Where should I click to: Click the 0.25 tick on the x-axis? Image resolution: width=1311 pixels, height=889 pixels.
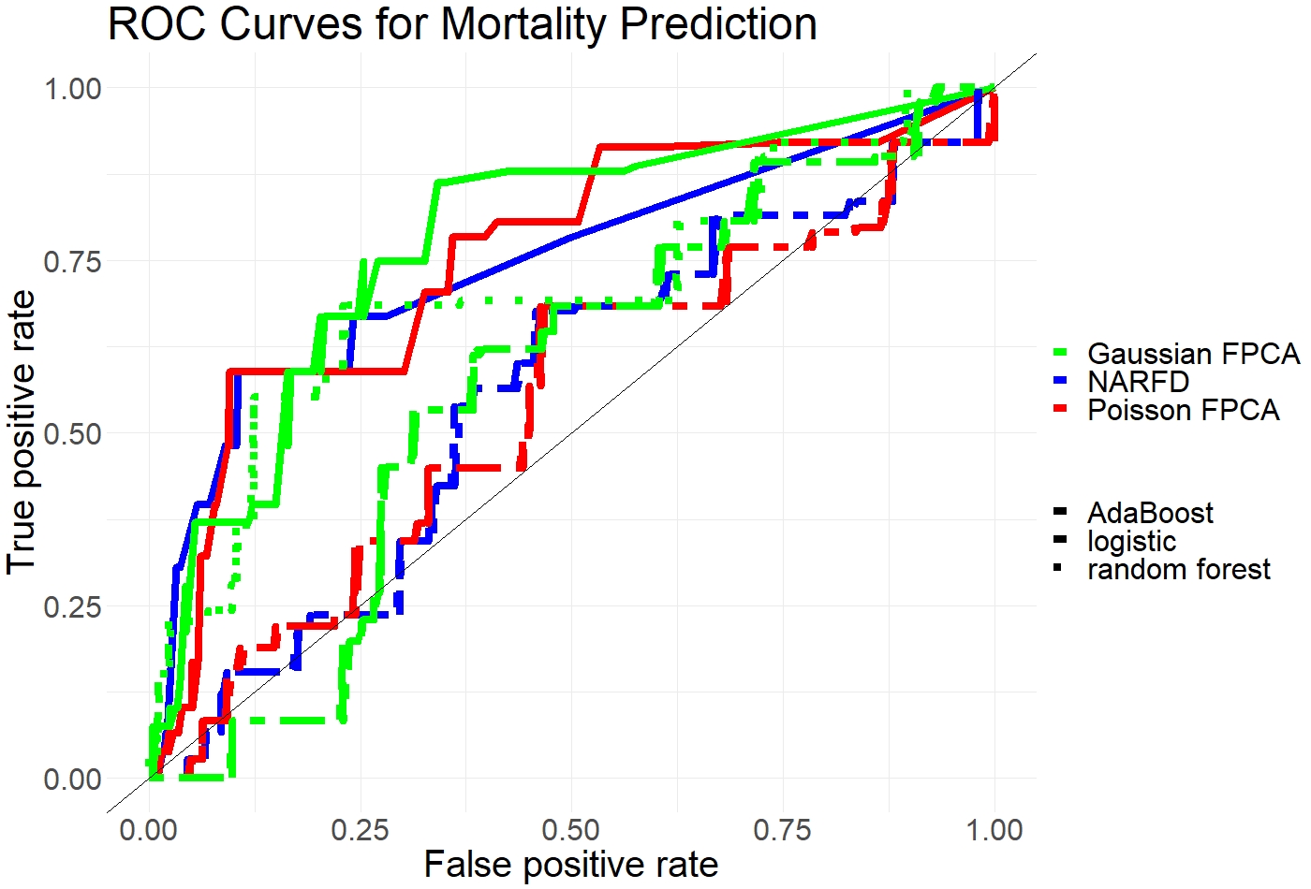coord(360,829)
